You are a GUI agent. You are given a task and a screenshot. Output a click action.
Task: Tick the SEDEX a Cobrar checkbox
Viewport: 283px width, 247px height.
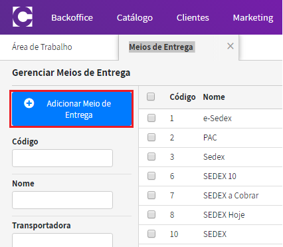[151, 195]
